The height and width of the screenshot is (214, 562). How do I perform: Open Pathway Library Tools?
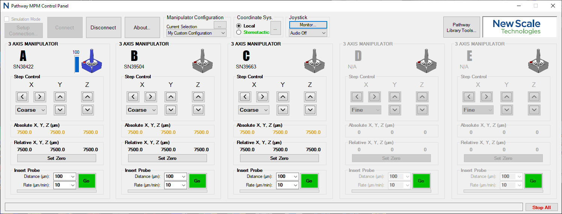pyautogui.click(x=461, y=27)
